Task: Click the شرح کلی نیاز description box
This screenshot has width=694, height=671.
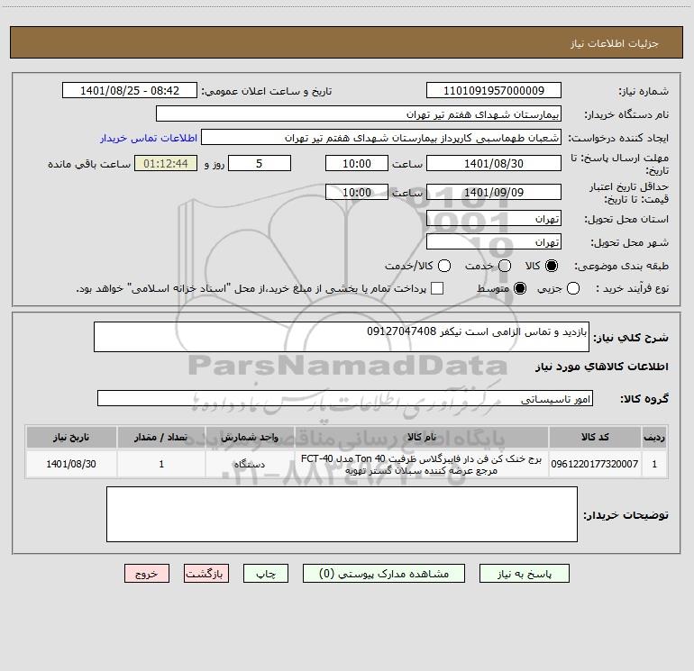Action: pyautogui.click(x=342, y=337)
